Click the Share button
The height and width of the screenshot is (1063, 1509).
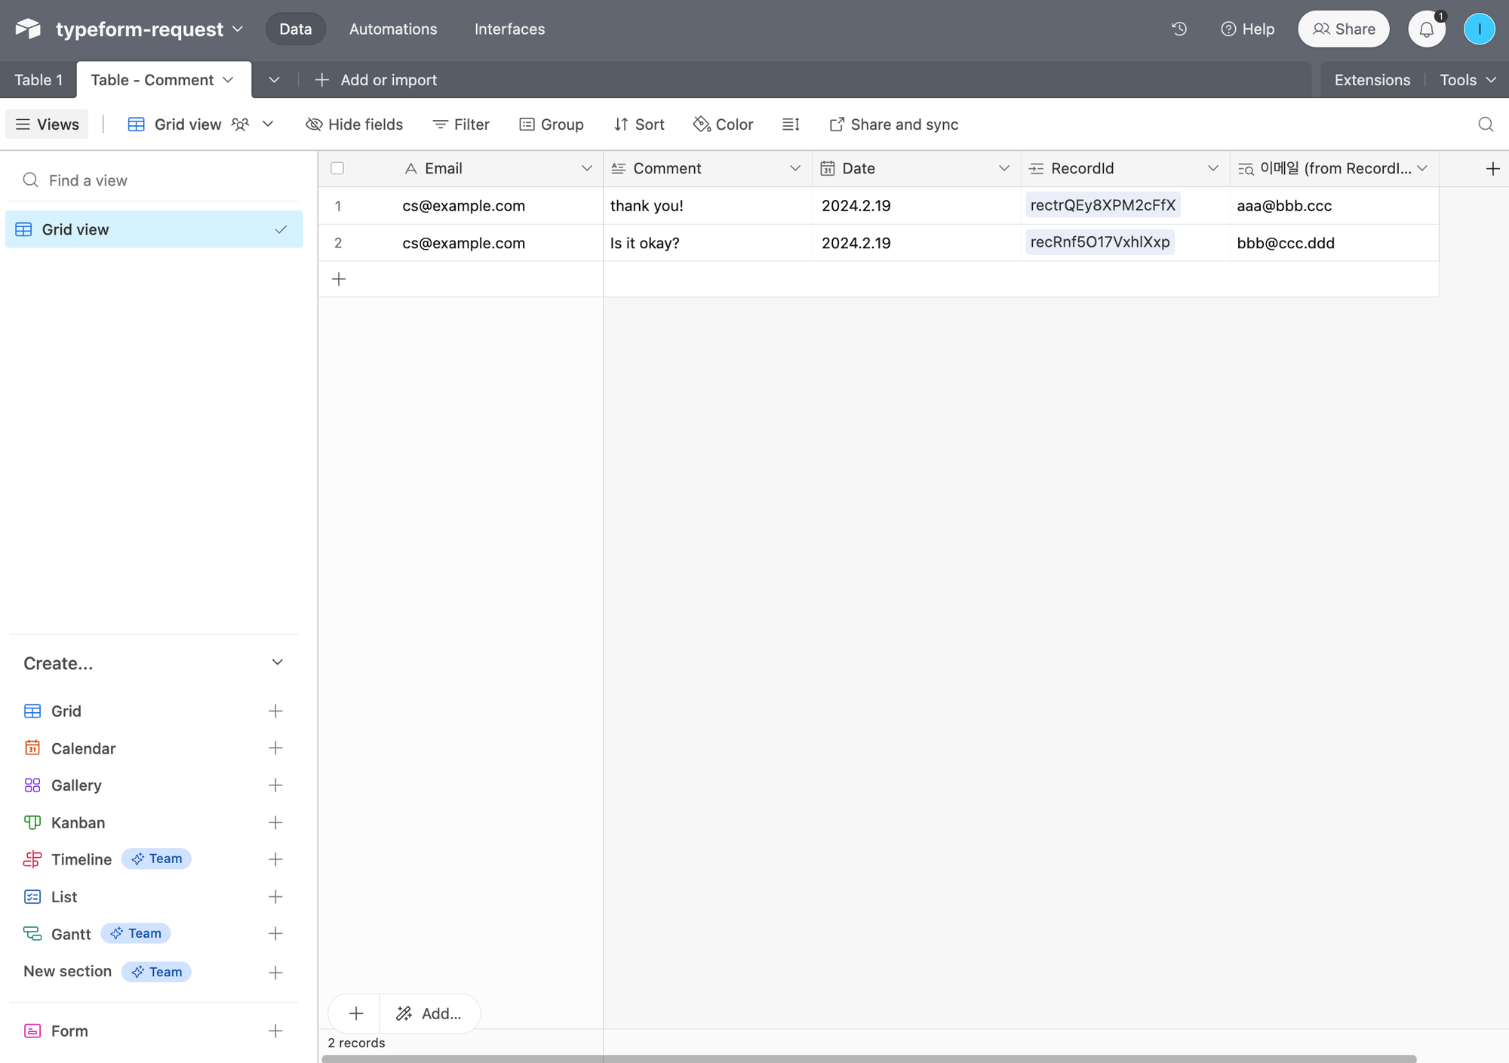(x=1343, y=29)
